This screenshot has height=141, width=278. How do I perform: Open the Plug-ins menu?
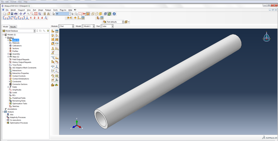(63, 10)
